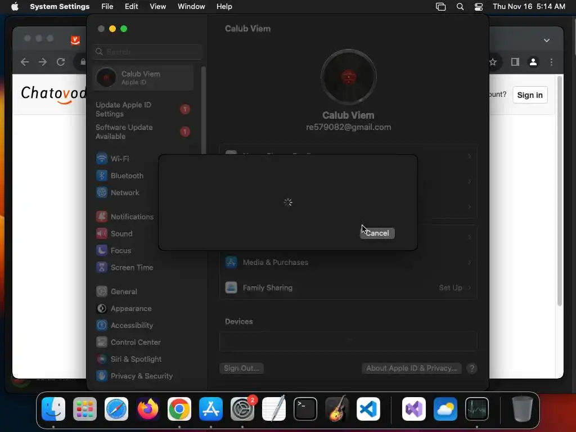Select Calub Viem Apple ID in sidebar

click(x=143, y=78)
